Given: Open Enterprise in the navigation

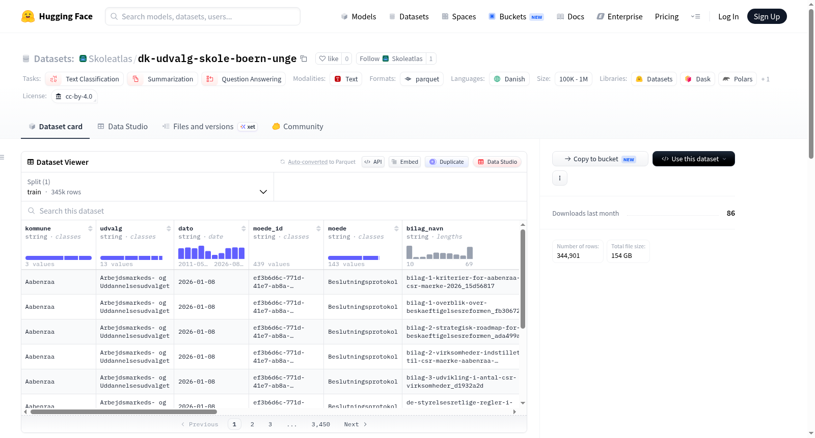Looking at the screenshot, I should pyautogui.click(x=620, y=16).
